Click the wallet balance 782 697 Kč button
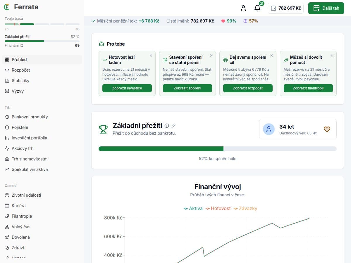 286,8
